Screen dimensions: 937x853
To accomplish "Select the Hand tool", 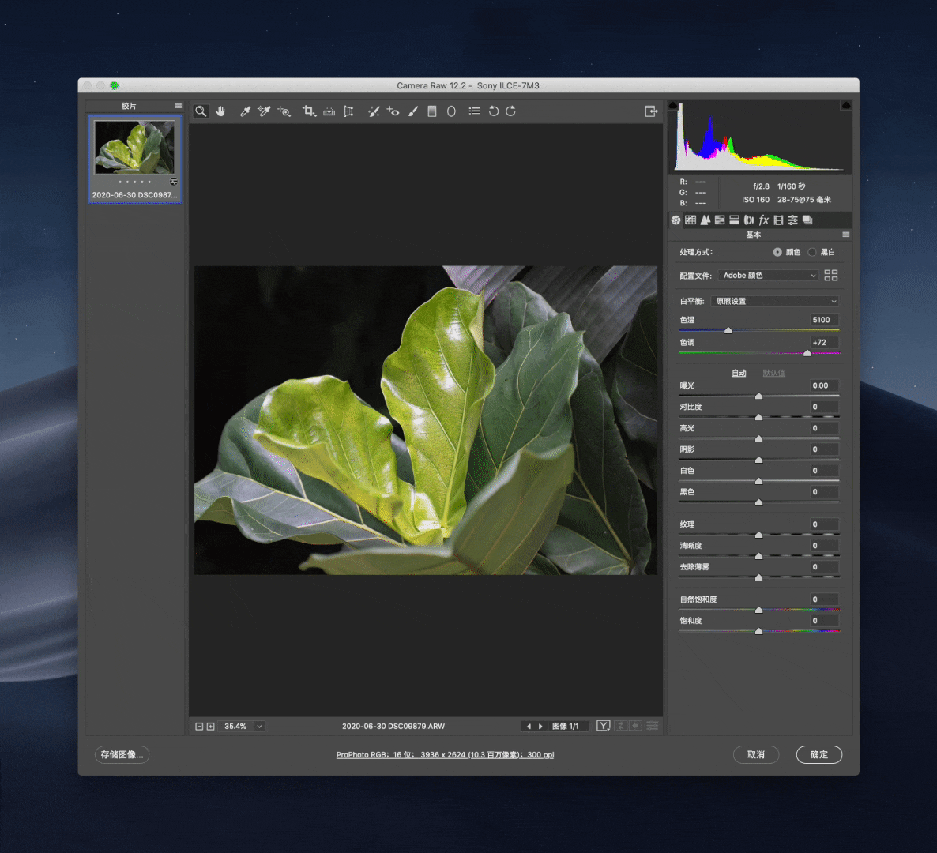I will [220, 111].
